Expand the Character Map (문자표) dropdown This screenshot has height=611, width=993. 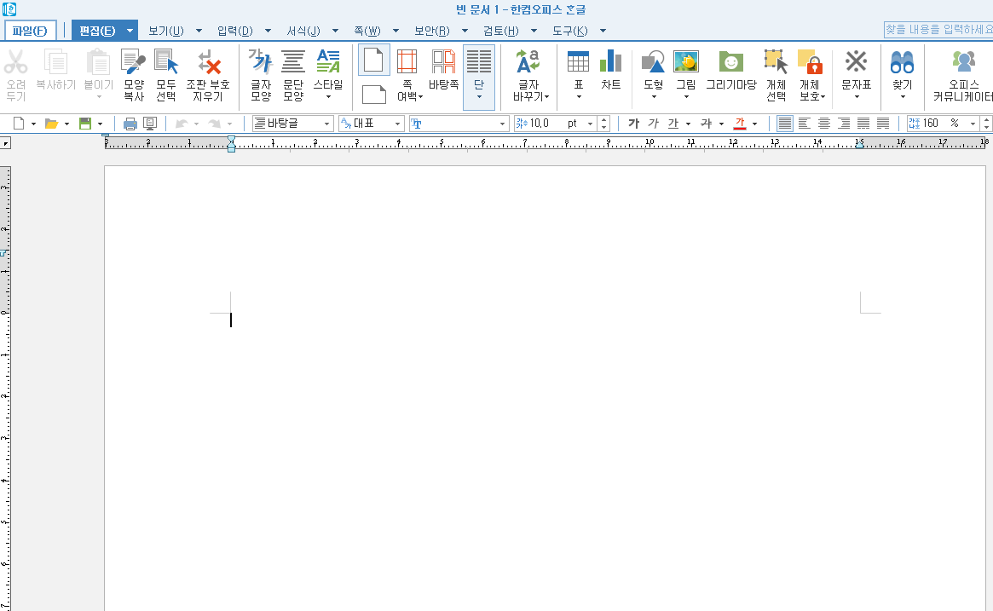(x=857, y=97)
